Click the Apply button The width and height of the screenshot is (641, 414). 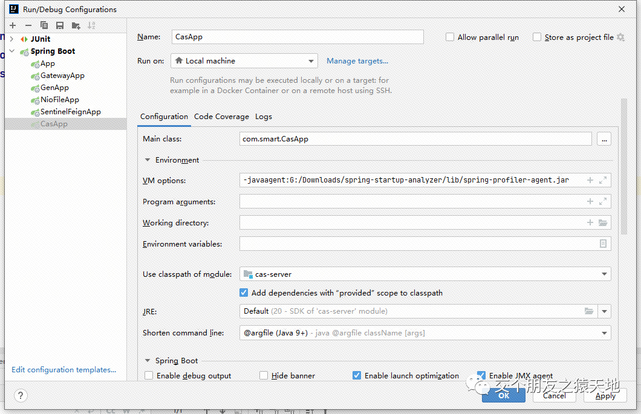click(605, 396)
